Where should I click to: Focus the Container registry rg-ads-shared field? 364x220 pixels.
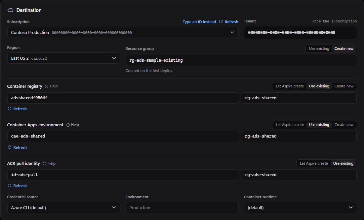tap(299, 98)
